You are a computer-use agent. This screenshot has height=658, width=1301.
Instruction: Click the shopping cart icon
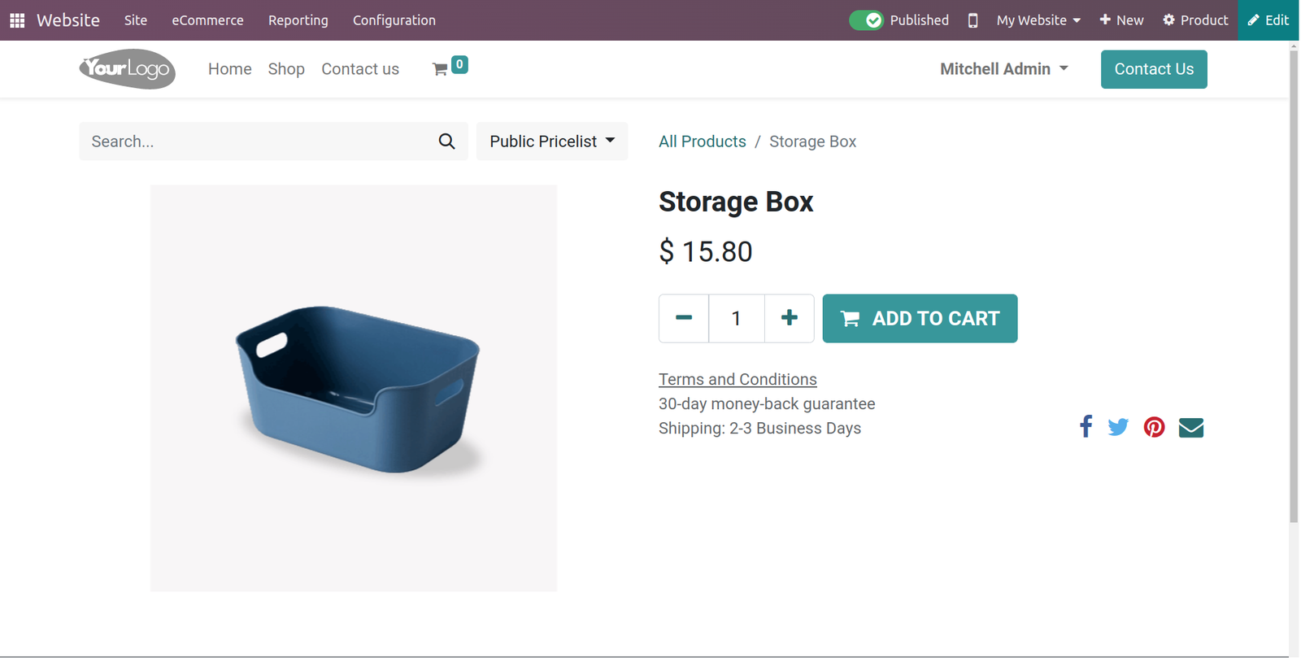tap(440, 69)
